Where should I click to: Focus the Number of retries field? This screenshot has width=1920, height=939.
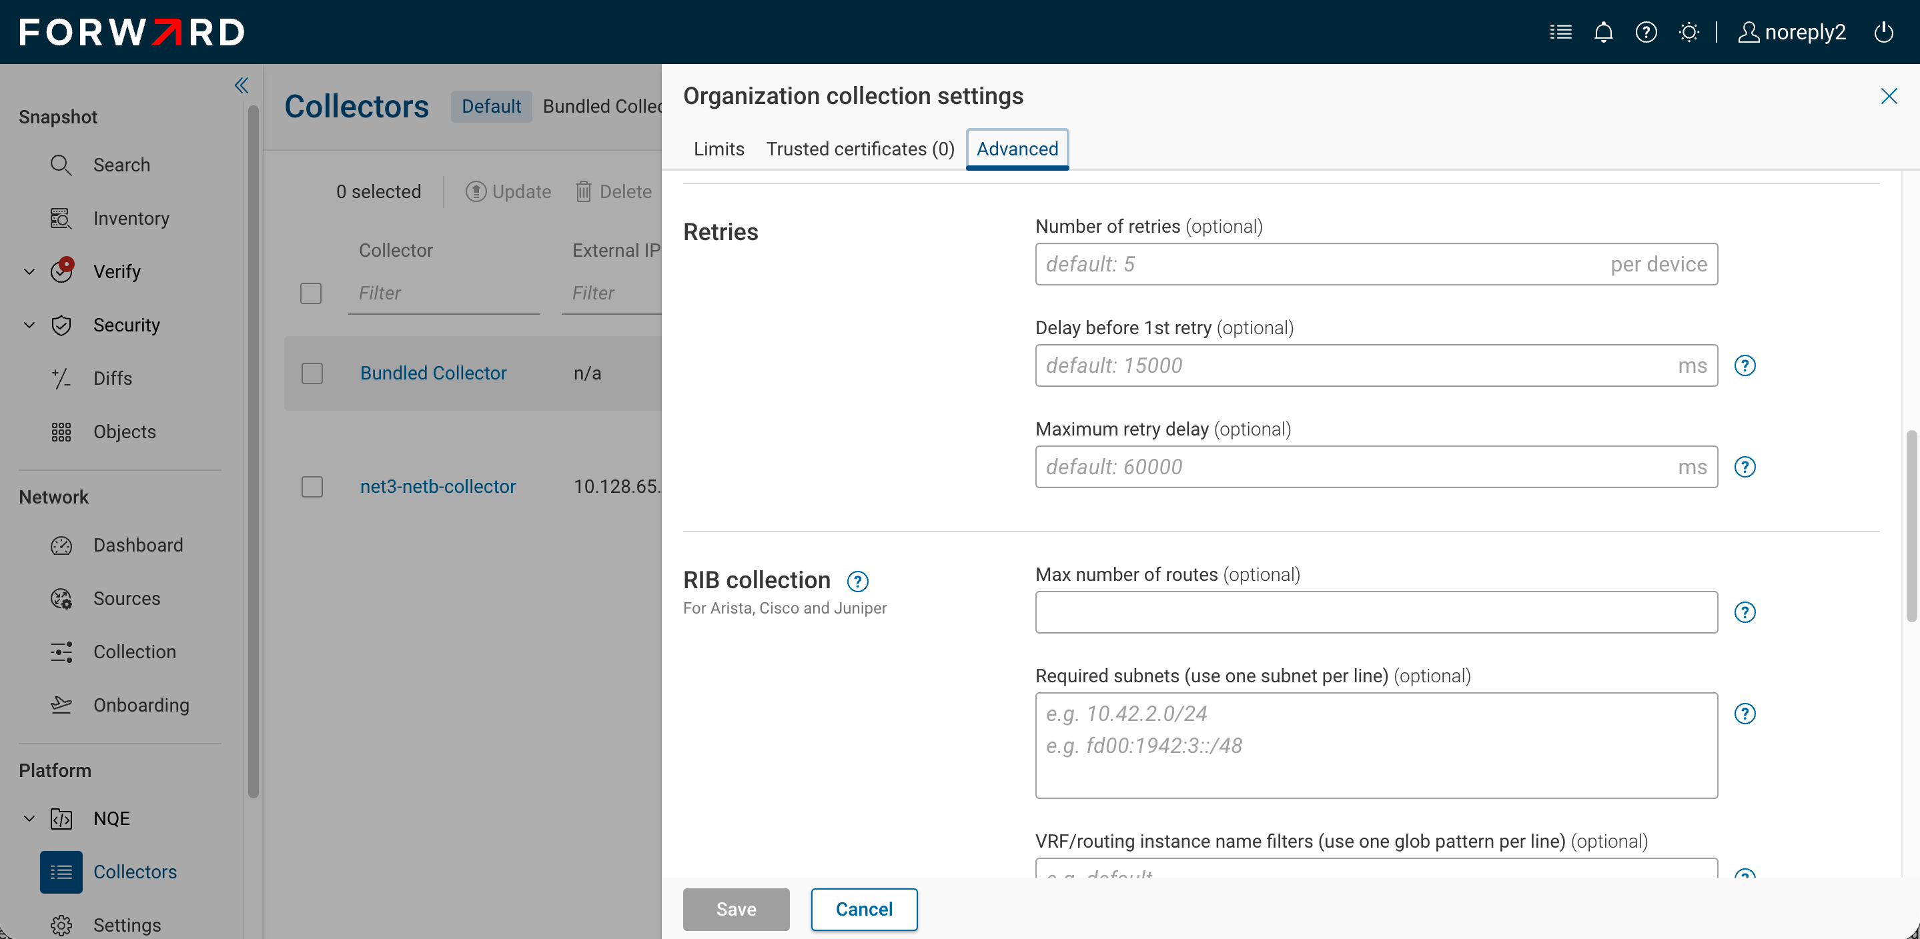coord(1376,264)
